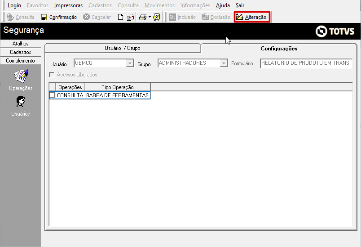
Task: Select the CONSULTA cell
Action: pos(70,95)
